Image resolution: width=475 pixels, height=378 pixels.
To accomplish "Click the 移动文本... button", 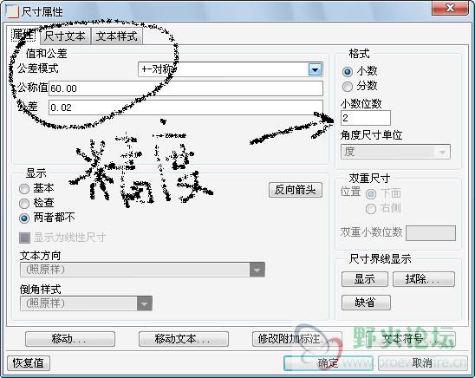I will point(183,339).
